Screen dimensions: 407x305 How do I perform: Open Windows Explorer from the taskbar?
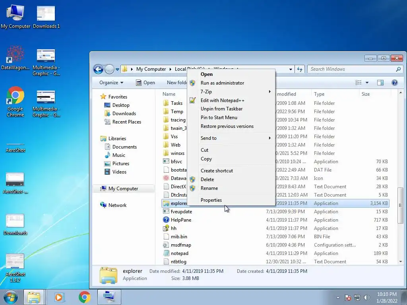(x=34, y=297)
